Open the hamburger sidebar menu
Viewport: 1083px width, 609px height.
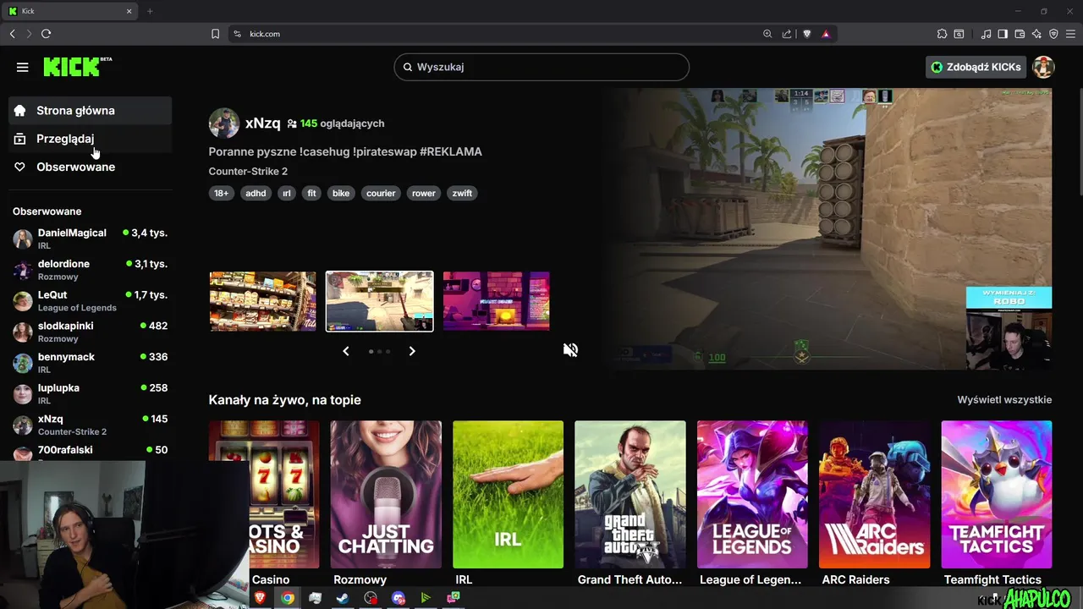22,67
